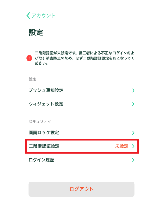Select the small 設定 section header
This screenshot has width=165, height=224.
click(32, 79)
